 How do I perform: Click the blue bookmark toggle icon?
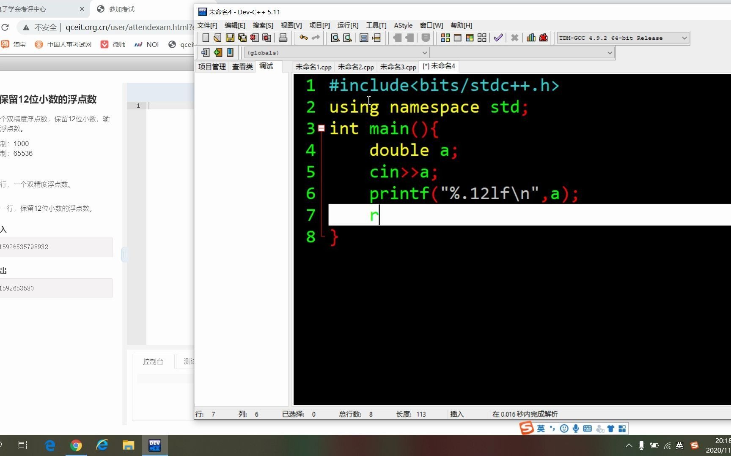tap(230, 52)
